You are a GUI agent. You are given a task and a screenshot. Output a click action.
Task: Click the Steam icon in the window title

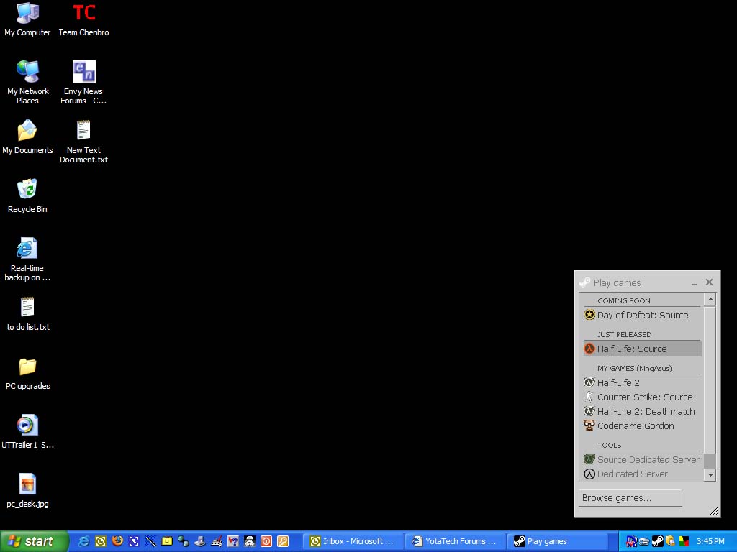(584, 282)
